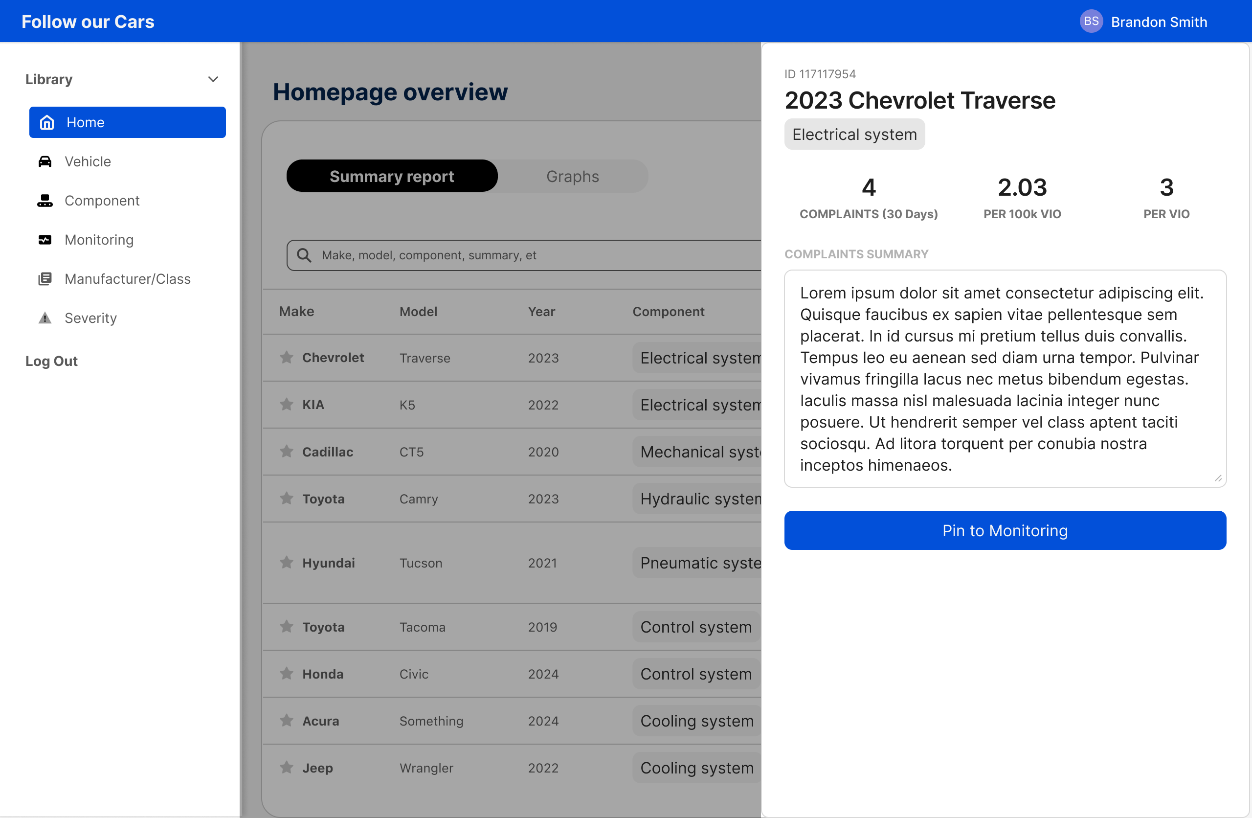Click the Wrangler model cell
The width and height of the screenshot is (1252, 818).
[426, 768]
